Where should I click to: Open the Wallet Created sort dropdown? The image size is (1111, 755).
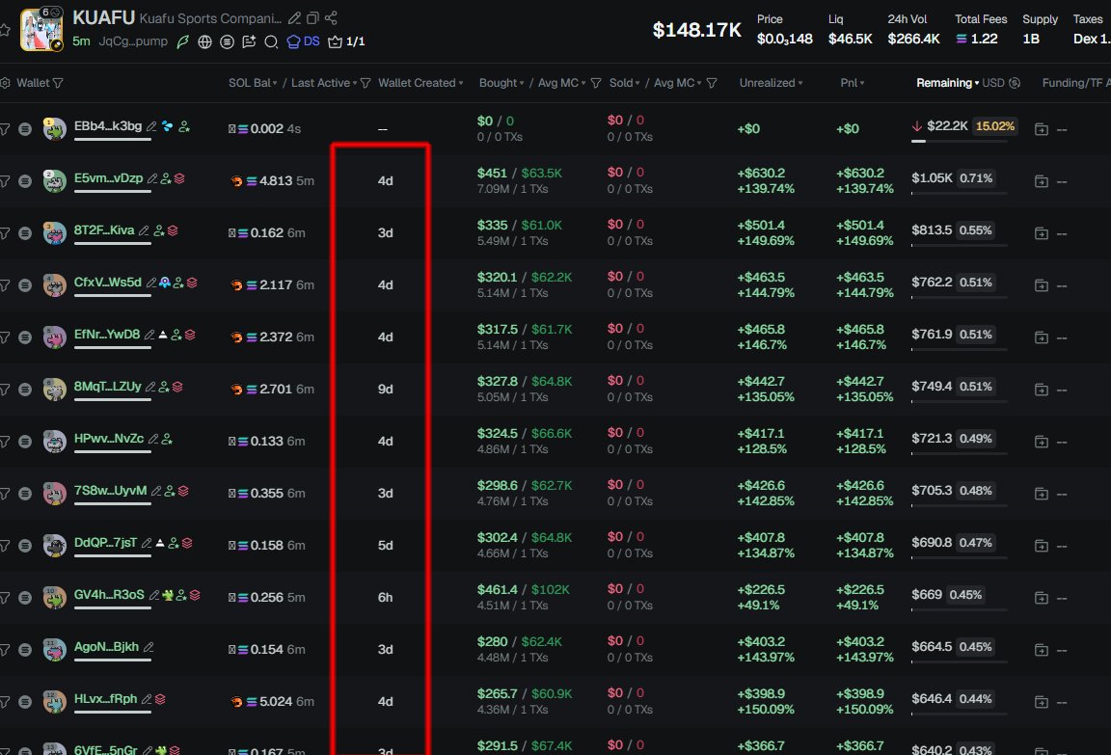pyautogui.click(x=420, y=83)
